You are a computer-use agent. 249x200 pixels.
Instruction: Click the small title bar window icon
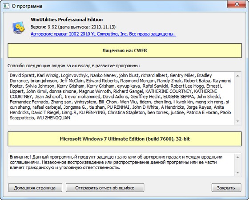coord(6,6)
